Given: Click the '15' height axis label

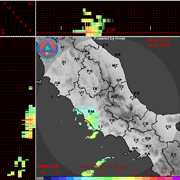Looking at the screenshot, I should pyautogui.click(x=9, y=8).
